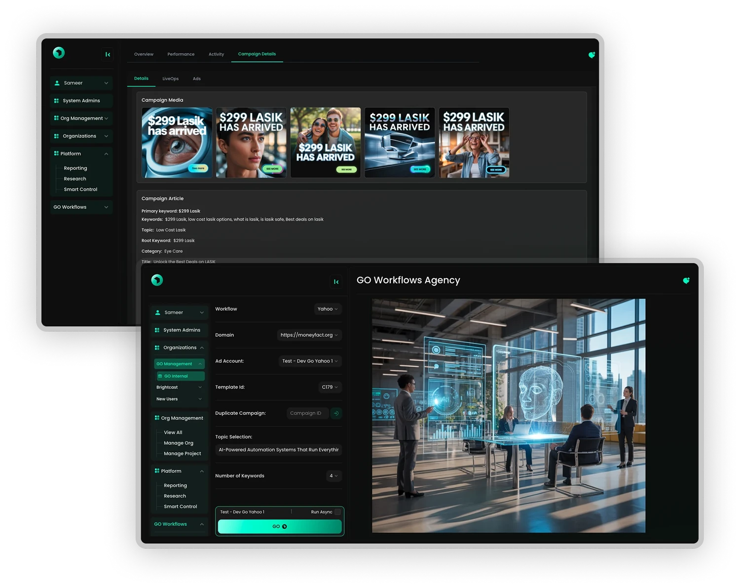The height and width of the screenshot is (588, 740).
Task: Select the eye close-up LASIK ad thumbnail
Action: tap(177, 143)
